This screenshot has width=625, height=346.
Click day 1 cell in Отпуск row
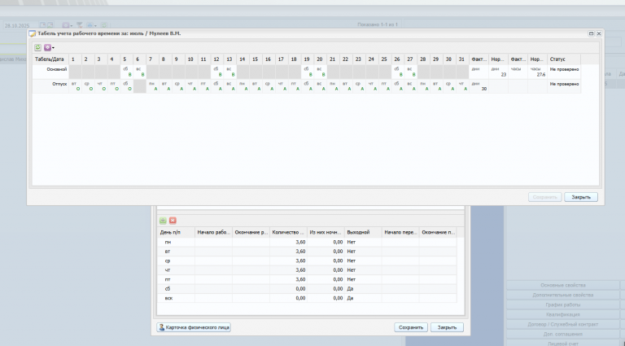[x=75, y=86]
